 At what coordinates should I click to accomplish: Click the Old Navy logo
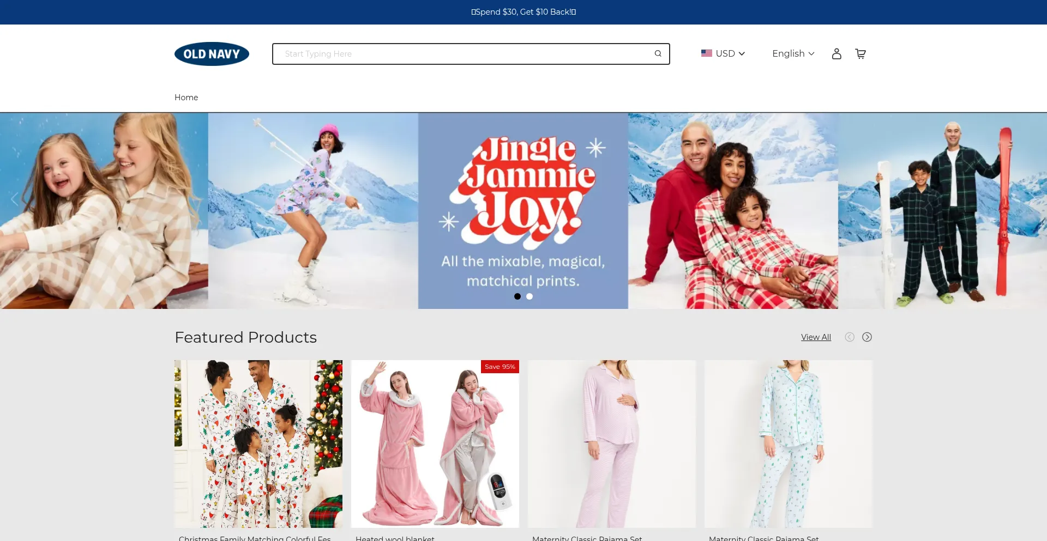pos(212,54)
